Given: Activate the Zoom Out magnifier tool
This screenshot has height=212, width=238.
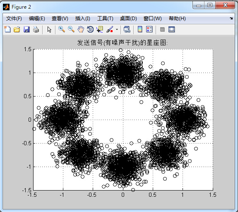Looking at the screenshot, I should pyautogui.click(x=71, y=29).
